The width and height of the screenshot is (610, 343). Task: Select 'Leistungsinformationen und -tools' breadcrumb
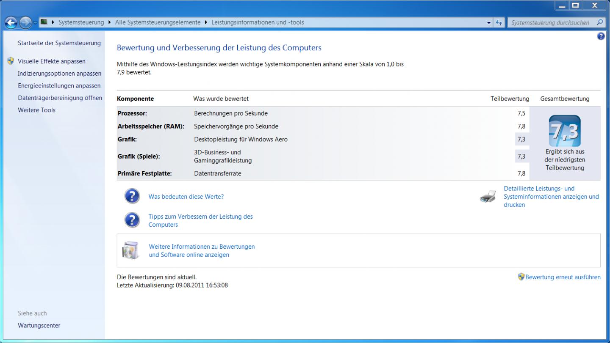[257, 22]
